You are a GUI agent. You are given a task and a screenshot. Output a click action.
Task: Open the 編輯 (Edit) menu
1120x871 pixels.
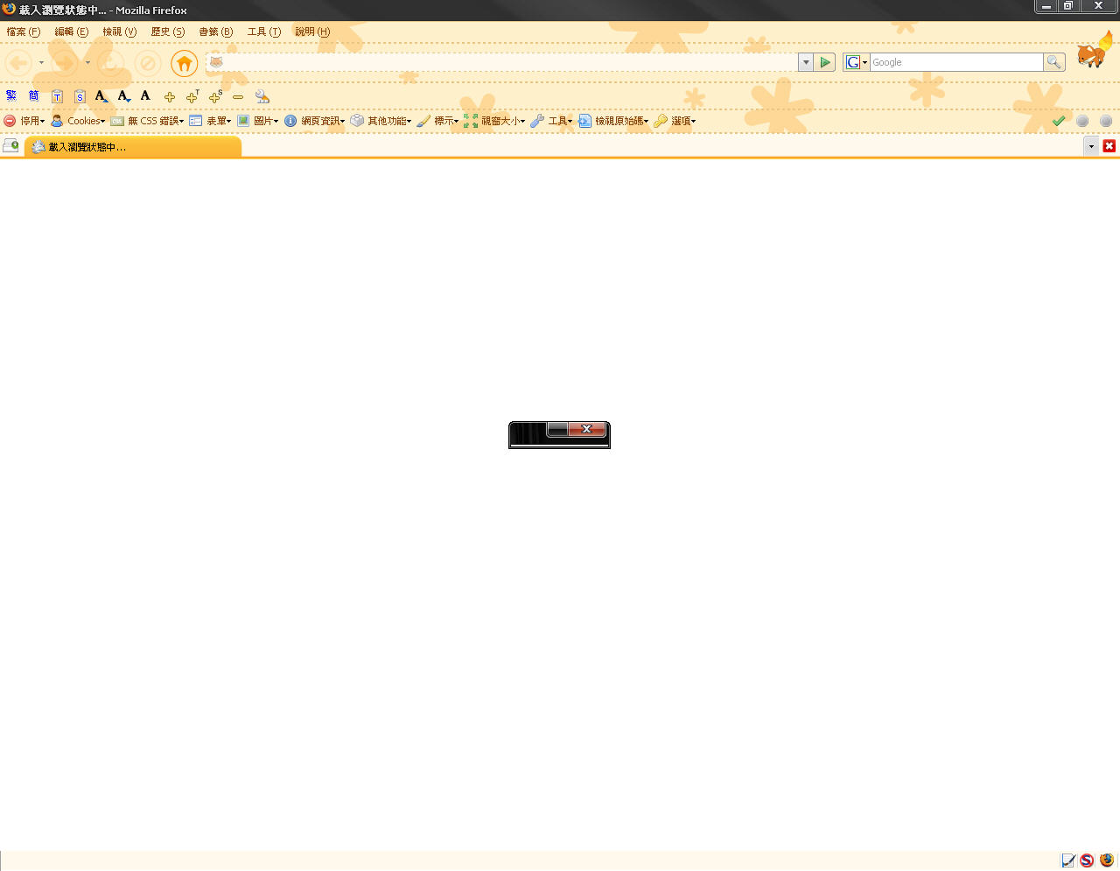[72, 32]
